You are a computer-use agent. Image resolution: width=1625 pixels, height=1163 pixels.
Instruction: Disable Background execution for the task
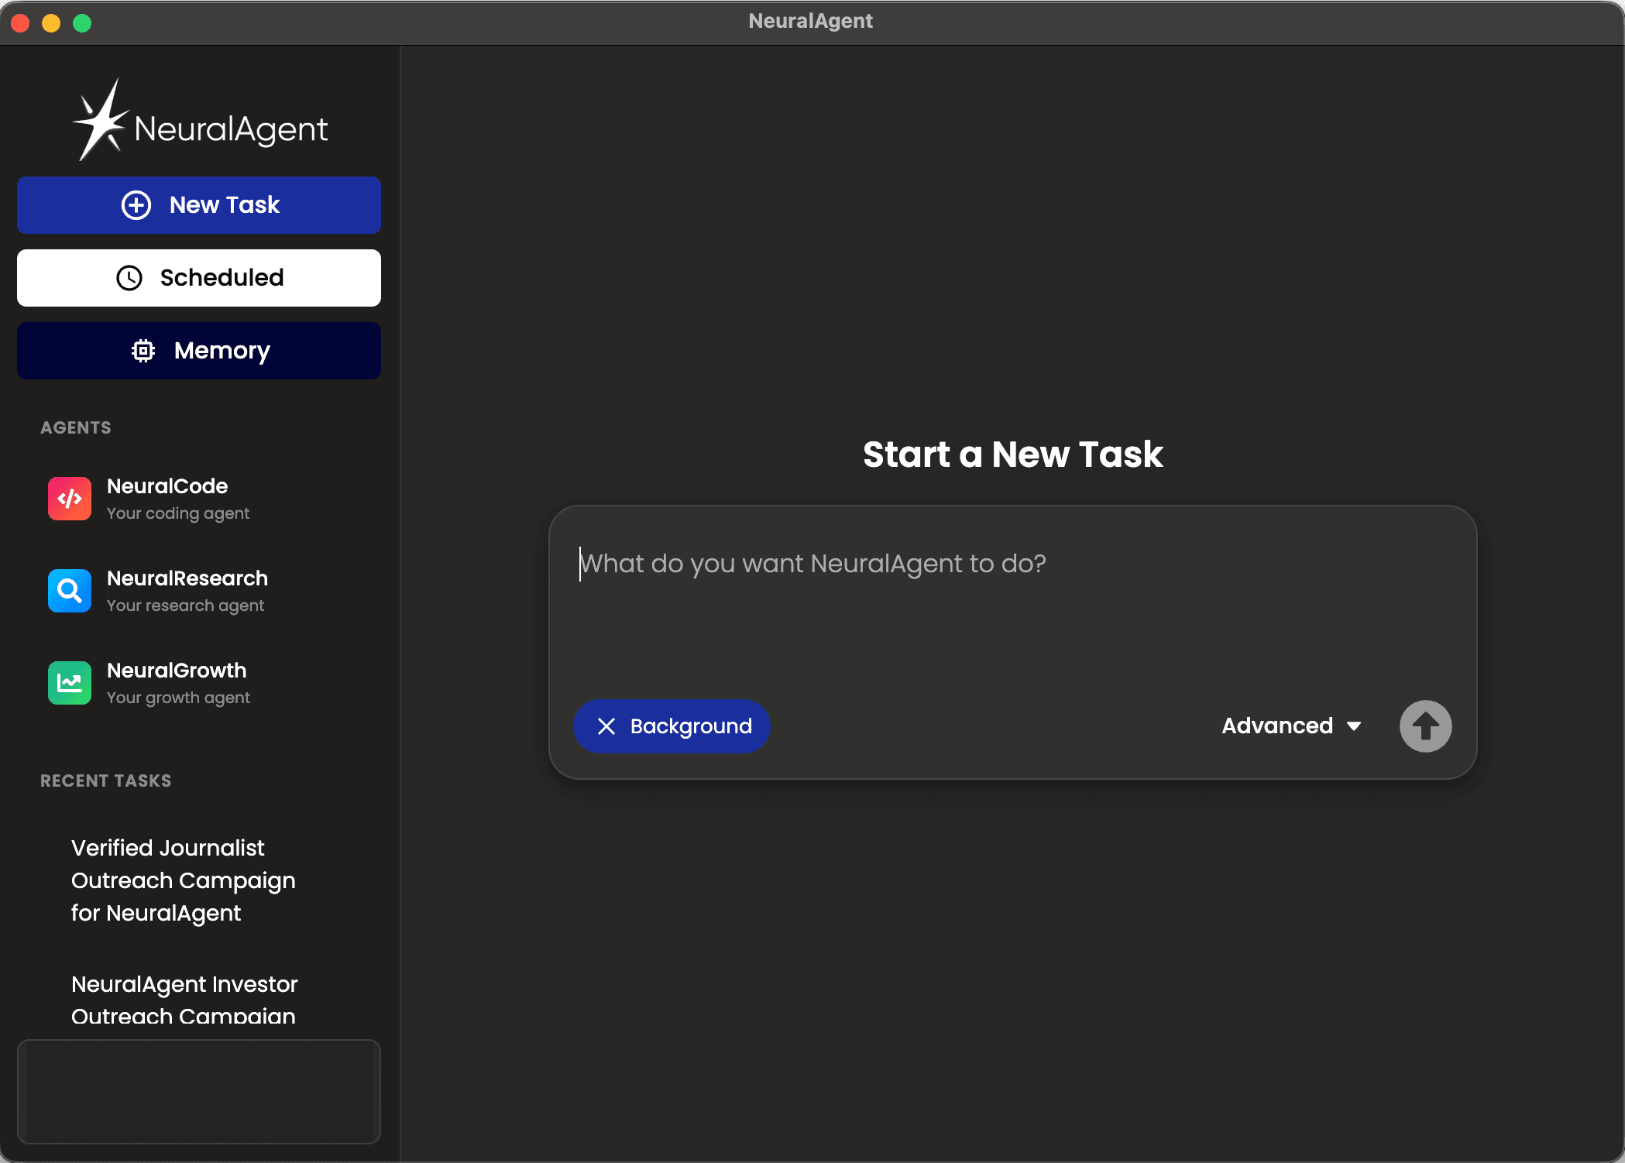[672, 726]
